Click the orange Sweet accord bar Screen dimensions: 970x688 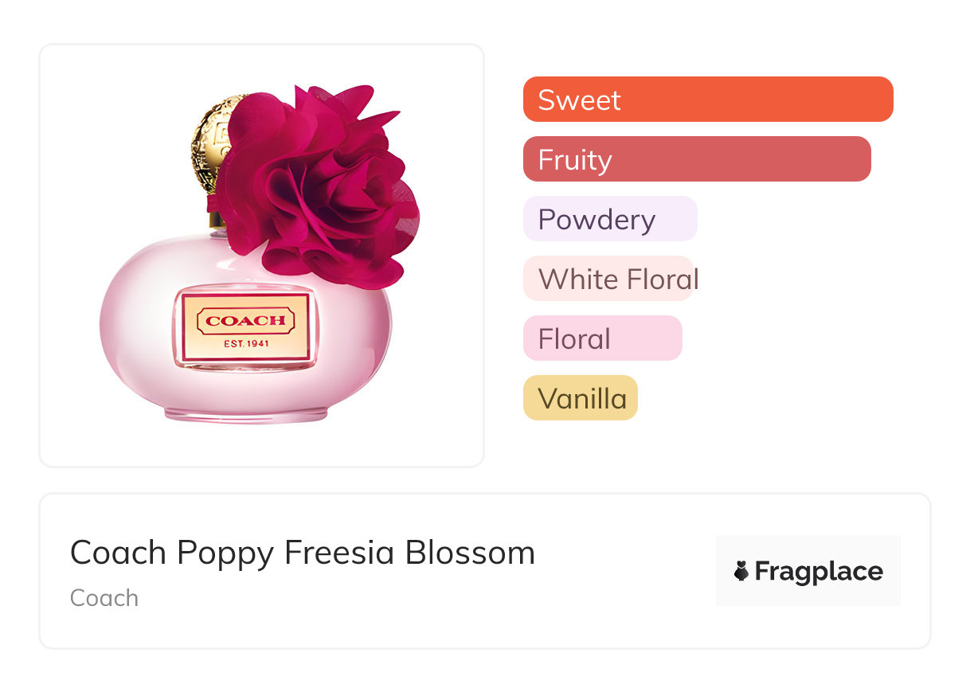tap(707, 100)
